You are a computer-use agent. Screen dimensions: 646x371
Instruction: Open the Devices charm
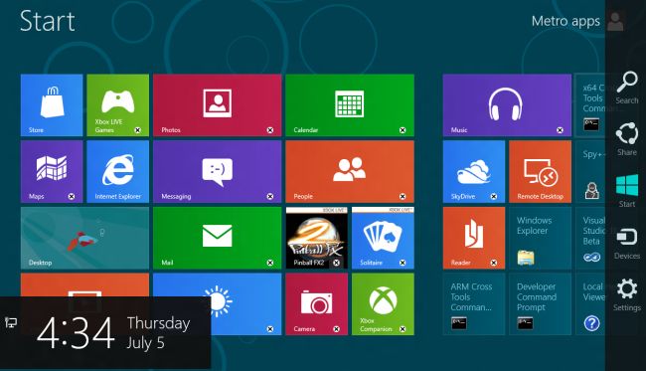click(x=627, y=244)
